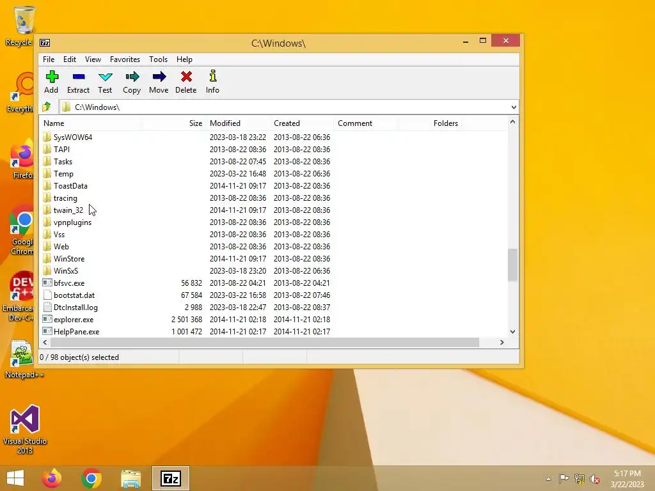Click the Copy toolbar icon
Viewport: 655px width, 491px height.
coord(132,77)
